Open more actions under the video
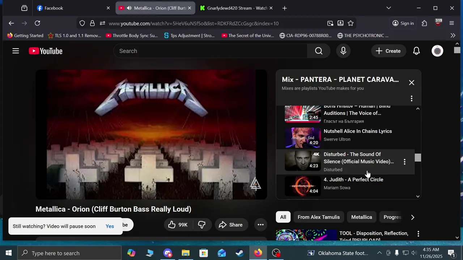463x260 pixels. point(260,225)
